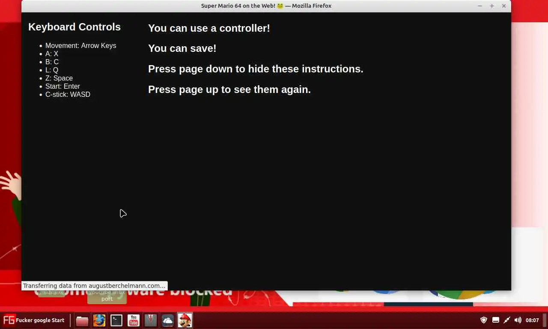
Task: Open the red folder file manager
Action: 82,320
